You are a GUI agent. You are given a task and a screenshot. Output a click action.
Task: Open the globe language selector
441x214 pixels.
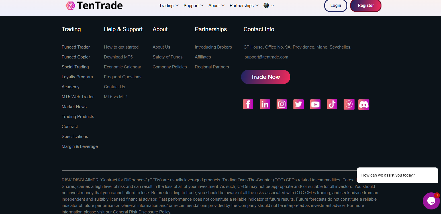[x=269, y=5]
